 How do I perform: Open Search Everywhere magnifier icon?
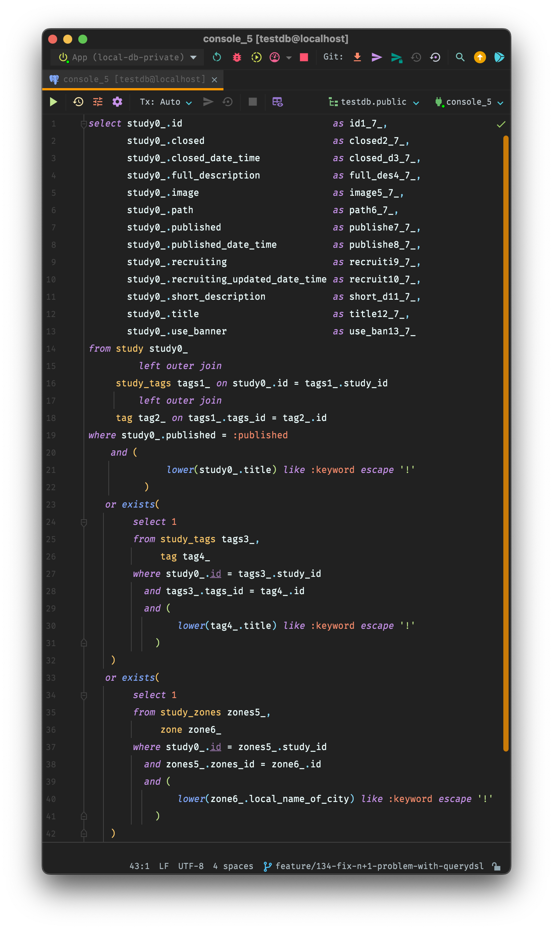tap(460, 57)
